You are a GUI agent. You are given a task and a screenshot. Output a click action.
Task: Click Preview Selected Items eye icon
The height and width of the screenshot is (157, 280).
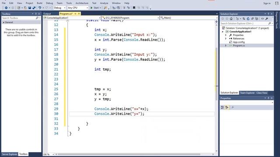262,19
